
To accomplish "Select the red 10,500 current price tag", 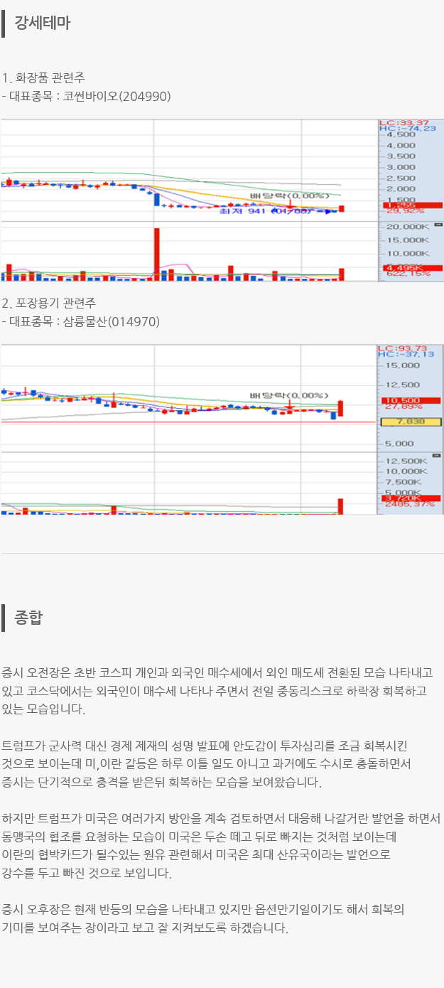I will [x=403, y=400].
